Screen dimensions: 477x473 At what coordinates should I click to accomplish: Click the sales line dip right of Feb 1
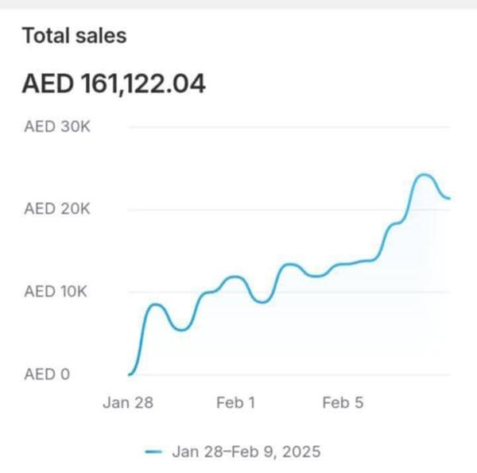coord(262,302)
